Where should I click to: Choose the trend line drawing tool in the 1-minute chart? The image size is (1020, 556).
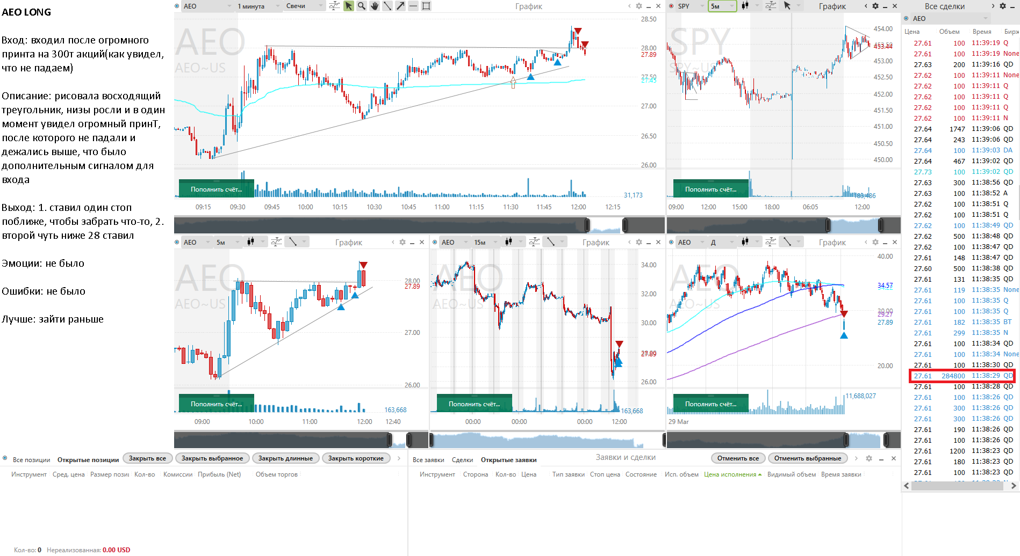click(x=387, y=6)
